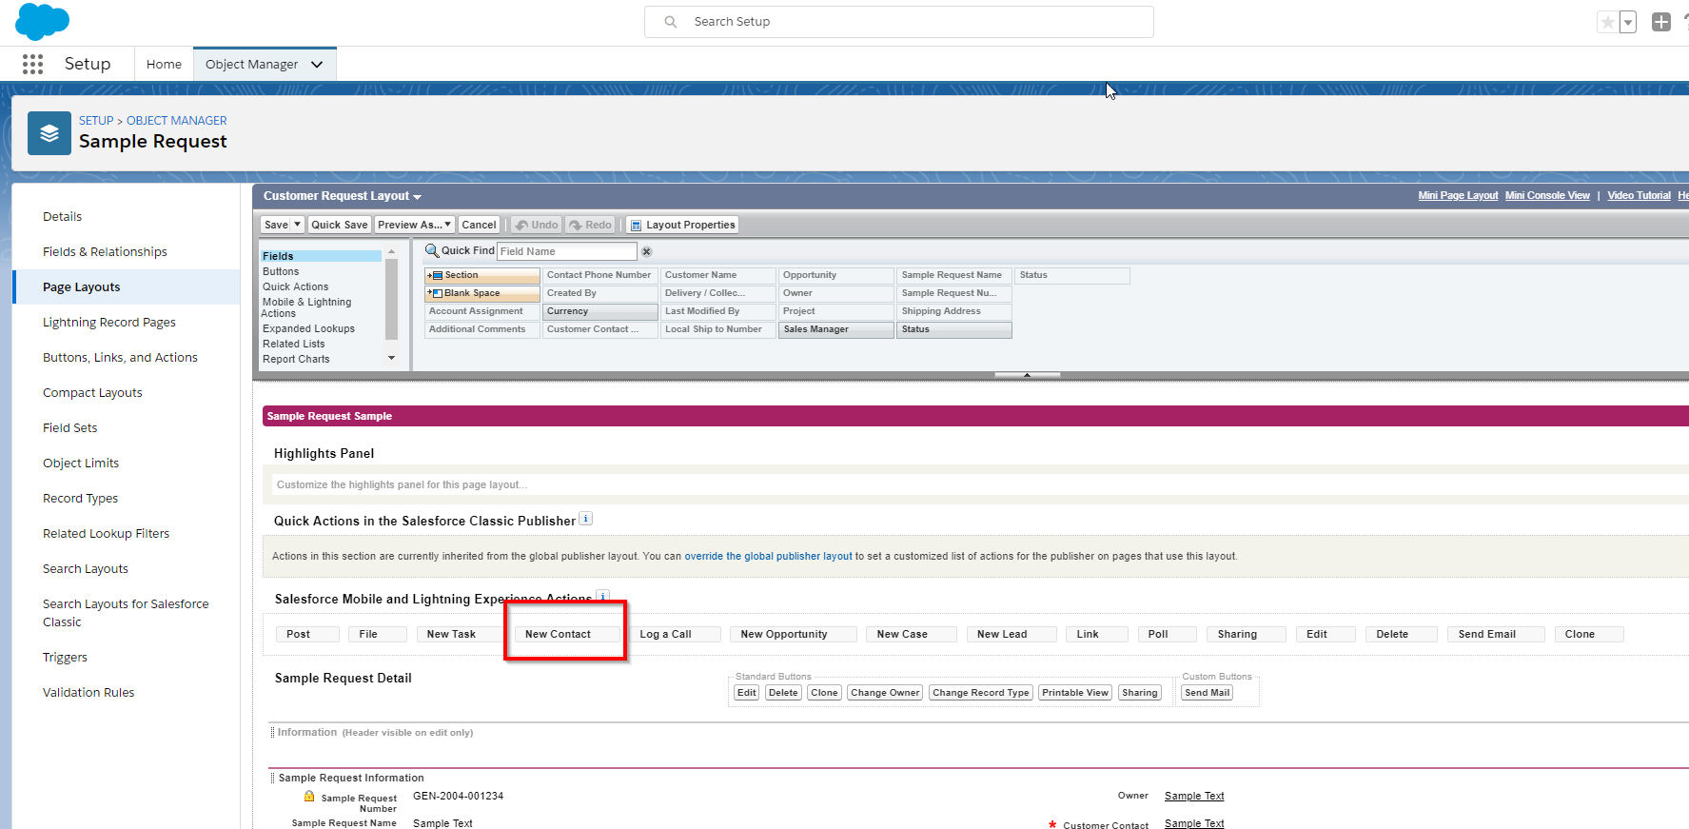The height and width of the screenshot is (829, 1689).
Task: Click the Salesforce cloud logo
Action: [43, 21]
